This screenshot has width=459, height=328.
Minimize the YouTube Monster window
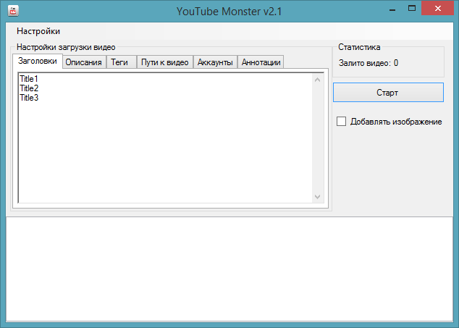pyautogui.click(x=392, y=9)
